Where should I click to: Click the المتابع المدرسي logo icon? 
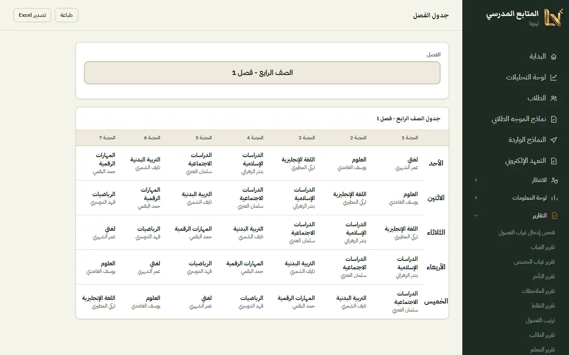[x=553, y=17]
